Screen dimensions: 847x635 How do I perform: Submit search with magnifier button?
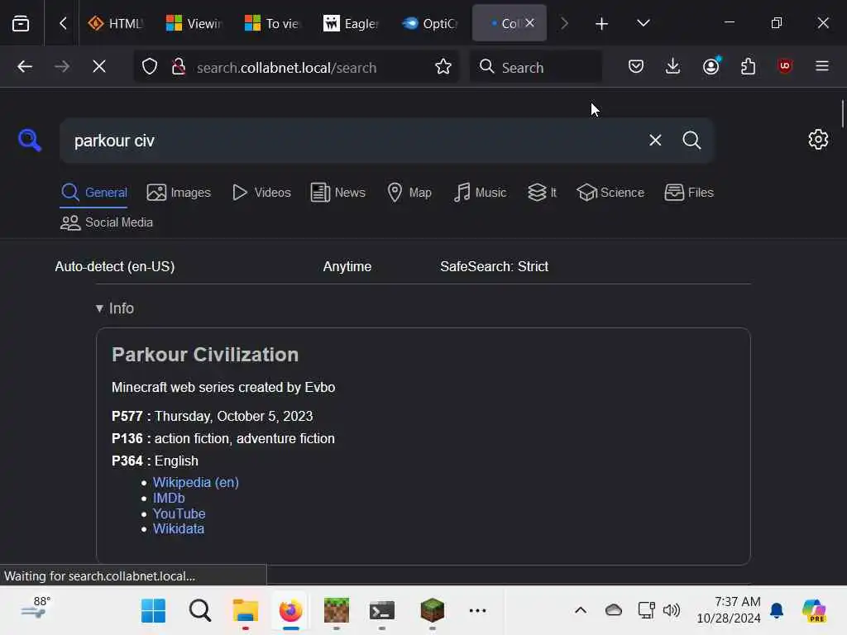coord(692,141)
